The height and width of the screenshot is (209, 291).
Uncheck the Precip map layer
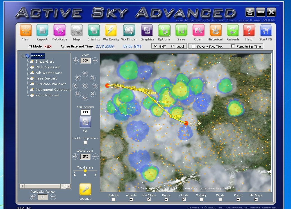click(x=238, y=199)
